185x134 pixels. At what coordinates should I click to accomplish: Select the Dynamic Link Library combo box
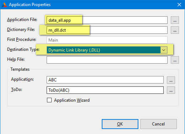point(107,50)
